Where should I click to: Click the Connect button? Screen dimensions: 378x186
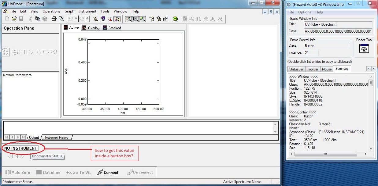(107, 172)
